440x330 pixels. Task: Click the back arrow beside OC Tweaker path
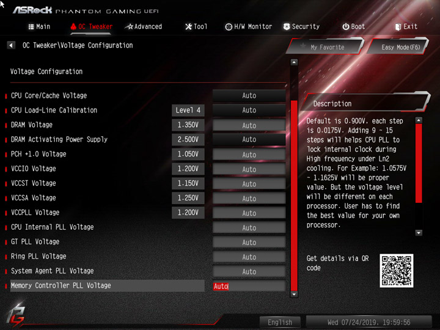[x=11, y=45]
